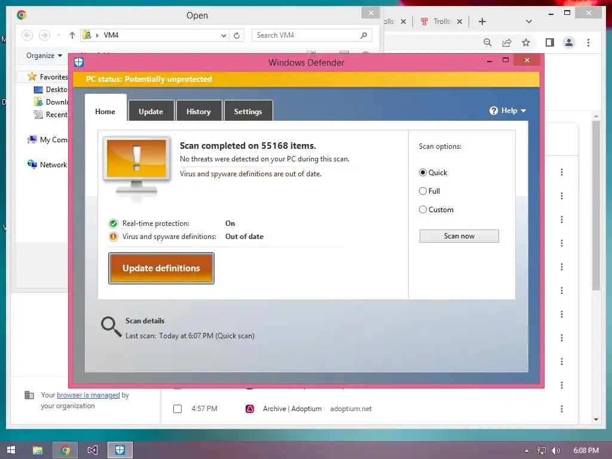Click the scrollbar down arrow in Chrome
The height and width of the screenshot is (459, 612).
coord(596,420)
